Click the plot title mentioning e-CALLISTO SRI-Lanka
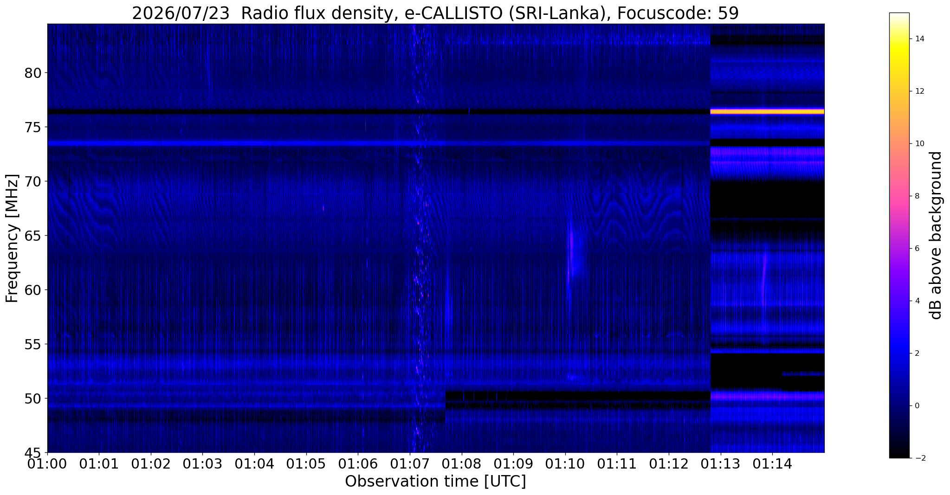This screenshot has width=950, height=495. pos(435,13)
